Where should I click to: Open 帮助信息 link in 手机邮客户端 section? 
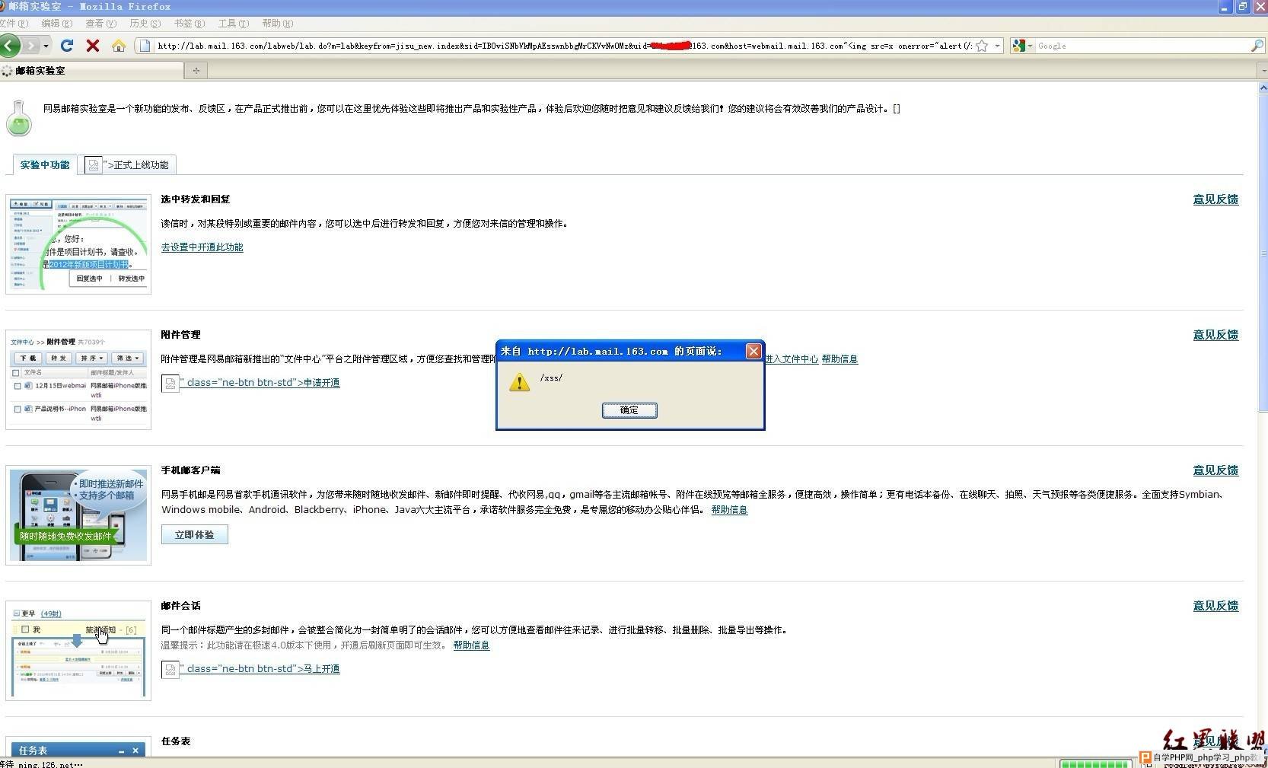(x=729, y=510)
